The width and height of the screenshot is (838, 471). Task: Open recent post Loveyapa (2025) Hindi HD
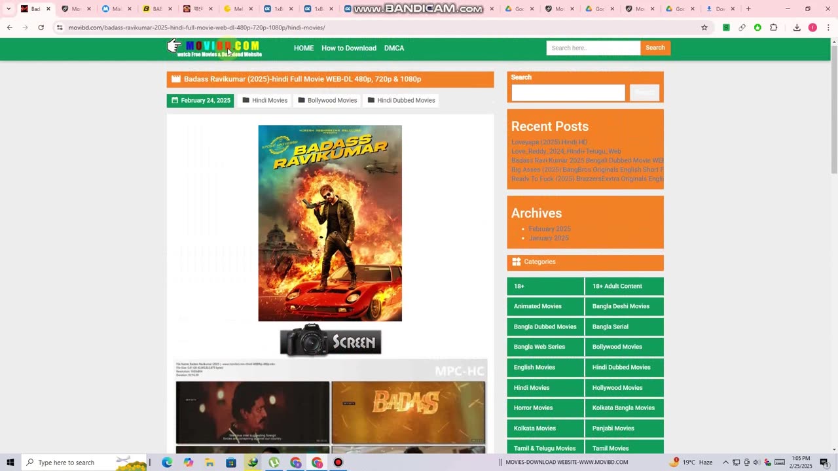[549, 142]
